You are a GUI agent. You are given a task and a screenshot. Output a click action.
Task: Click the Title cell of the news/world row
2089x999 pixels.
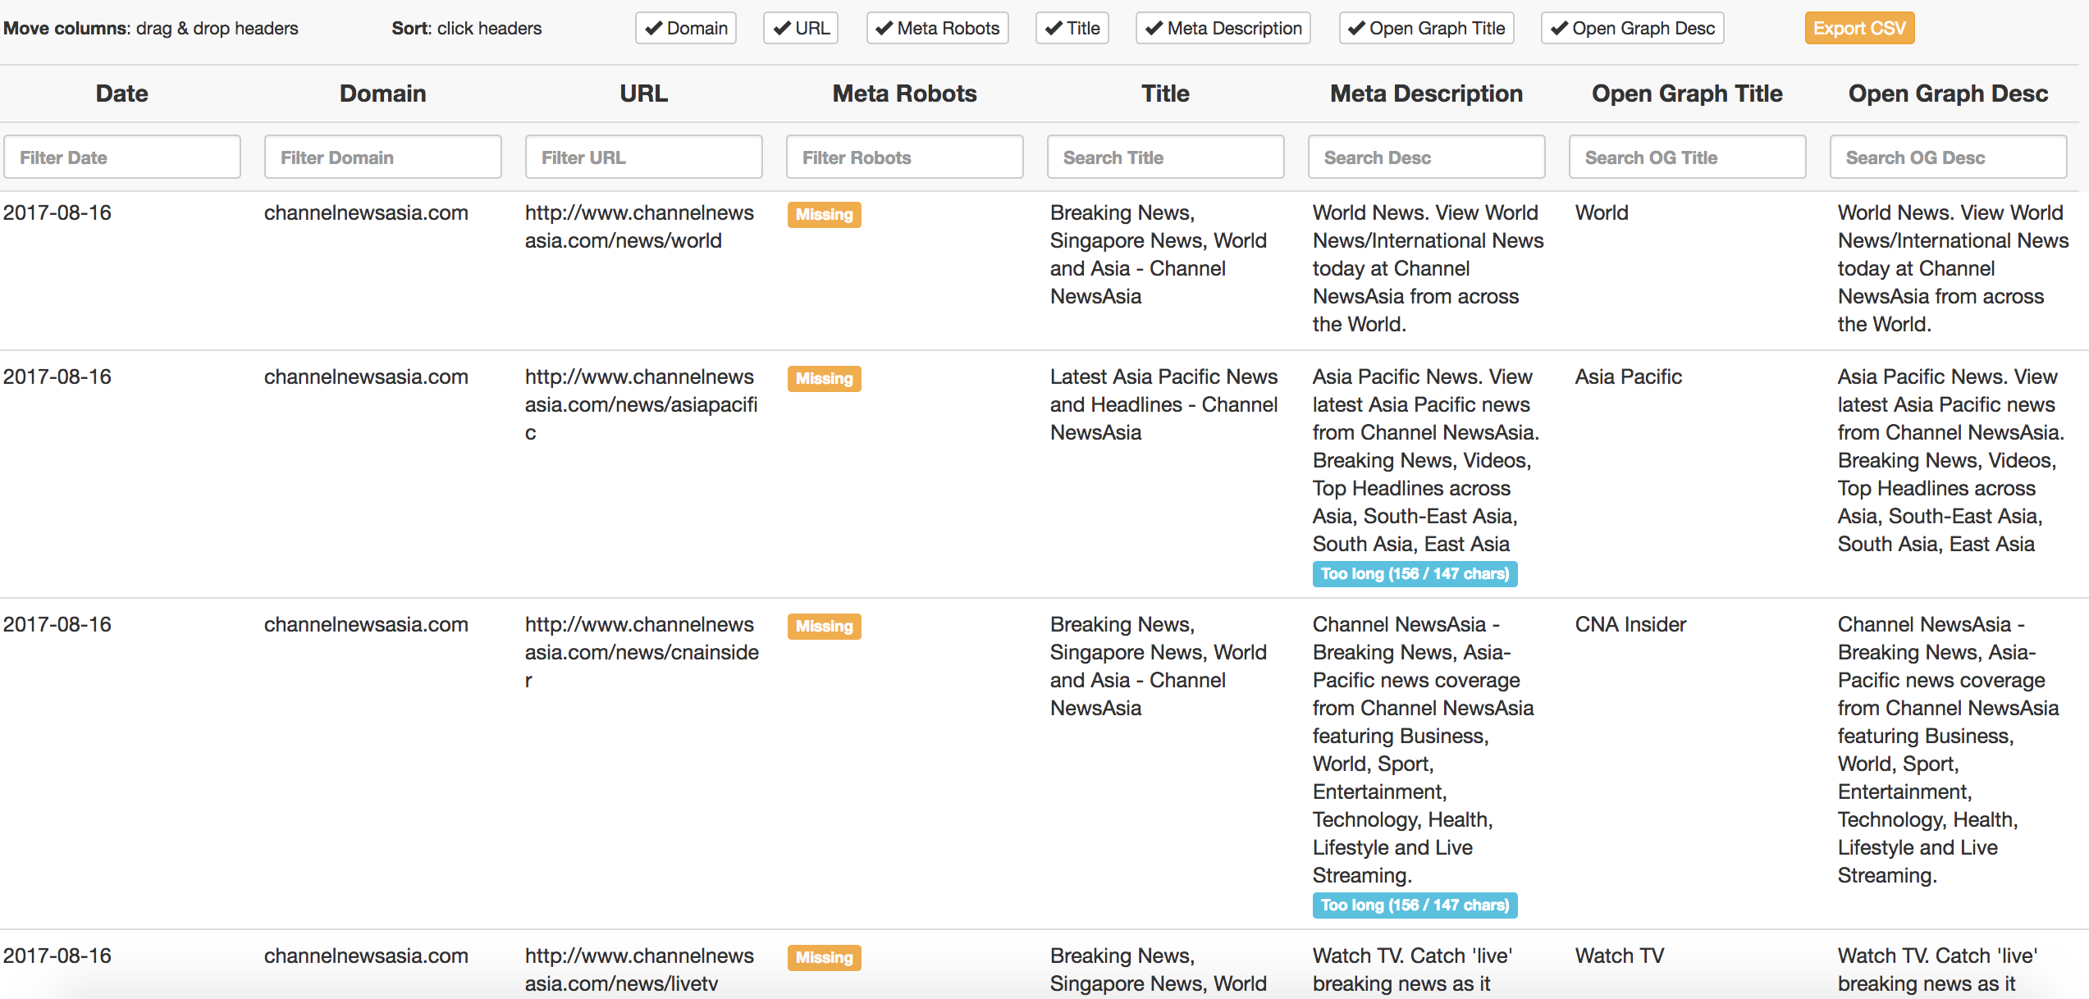click(x=1159, y=254)
